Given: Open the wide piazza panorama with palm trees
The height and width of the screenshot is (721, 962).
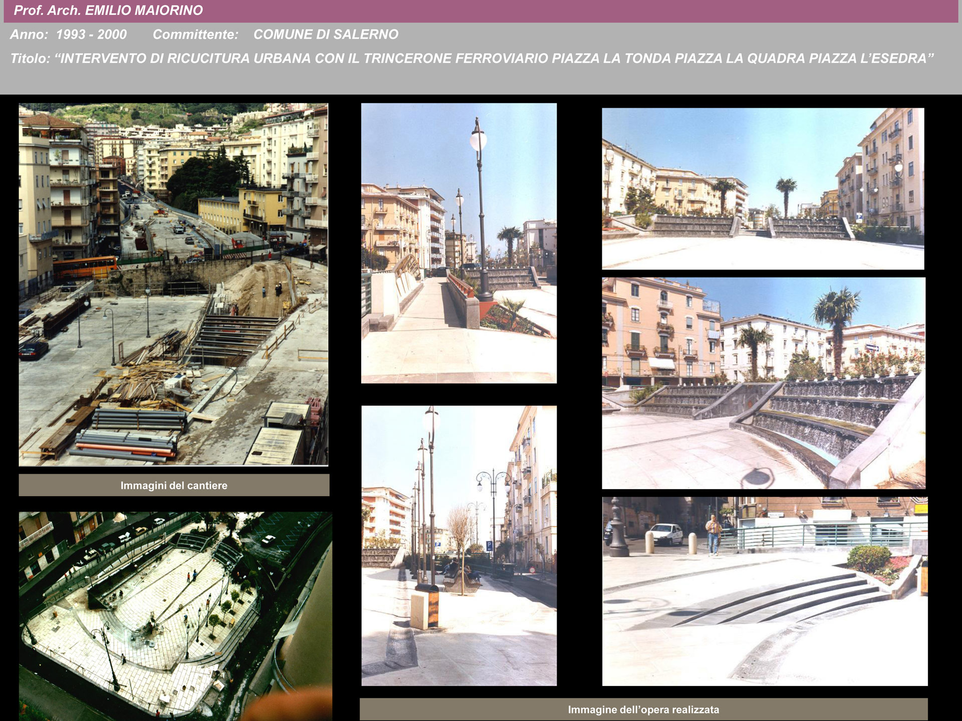Looking at the screenshot, I should click(763, 188).
